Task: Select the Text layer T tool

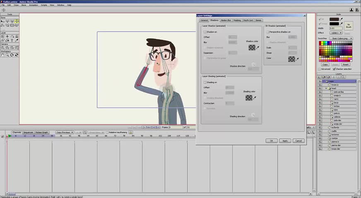Action: pos(12,40)
